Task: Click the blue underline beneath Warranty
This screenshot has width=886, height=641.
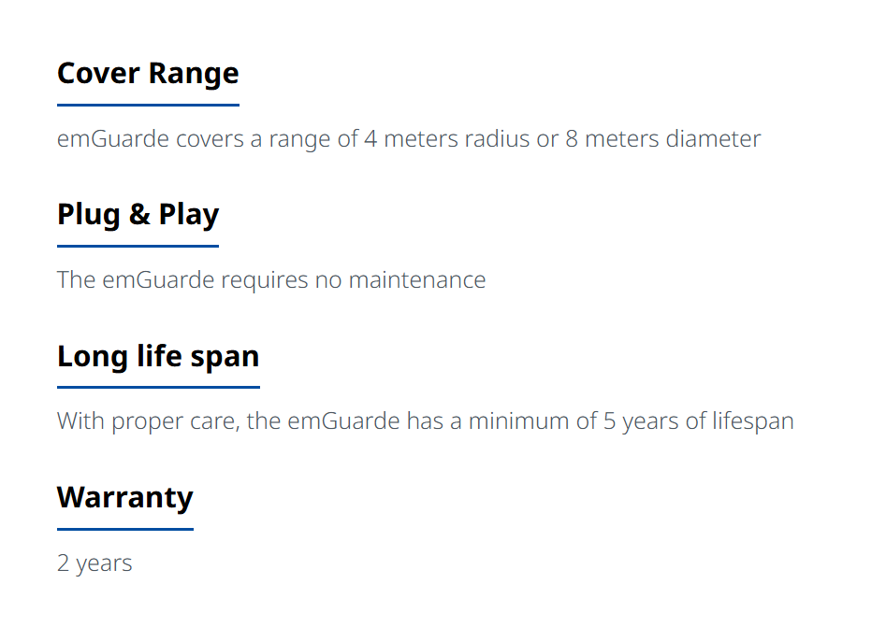Action: point(124,529)
